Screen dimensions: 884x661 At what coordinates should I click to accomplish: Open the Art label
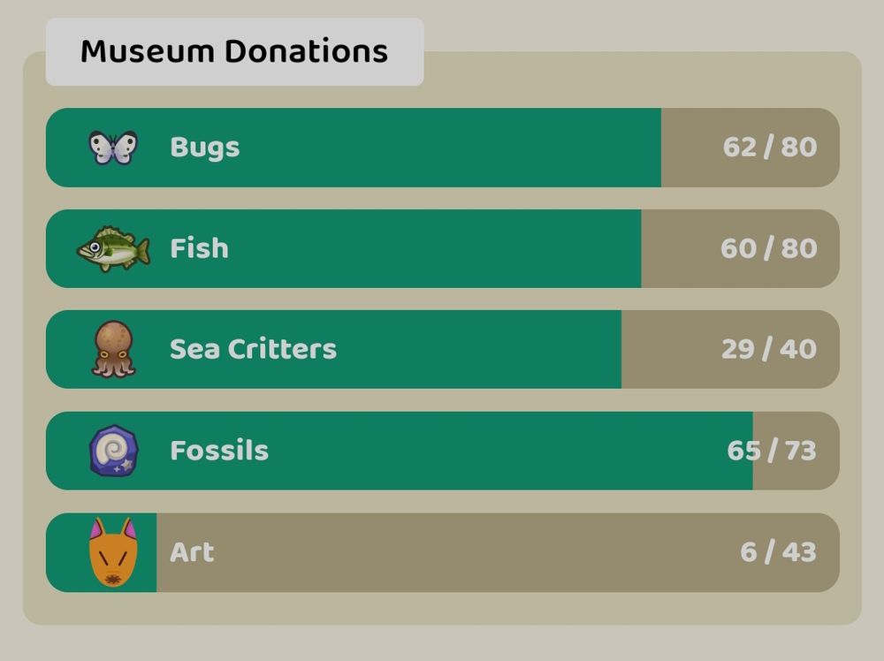pos(192,552)
